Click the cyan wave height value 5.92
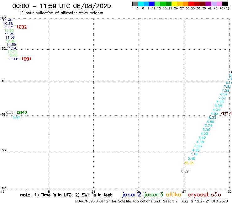 (17, 117)
